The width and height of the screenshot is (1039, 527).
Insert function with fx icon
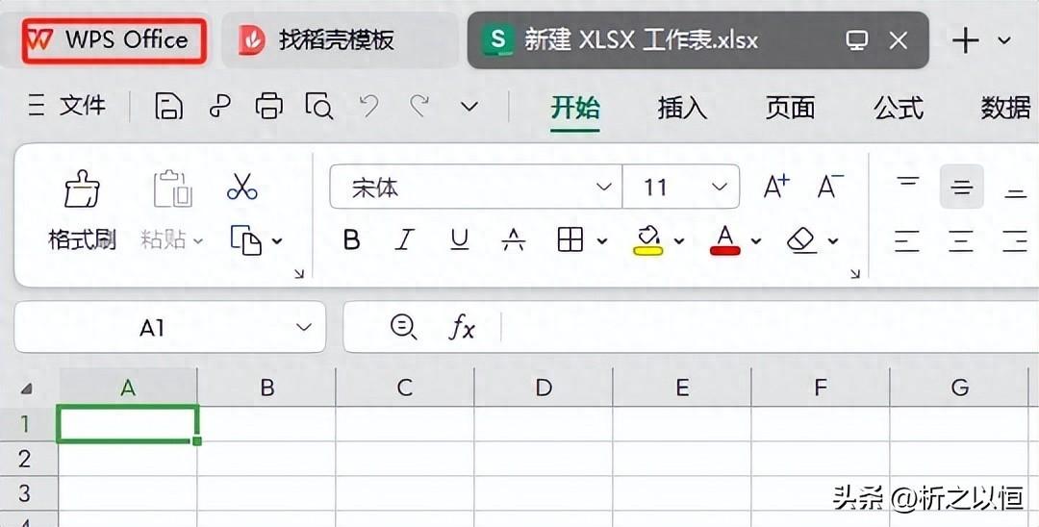(x=462, y=327)
